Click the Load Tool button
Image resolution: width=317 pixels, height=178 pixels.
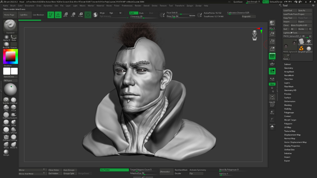(x=290, y=10)
